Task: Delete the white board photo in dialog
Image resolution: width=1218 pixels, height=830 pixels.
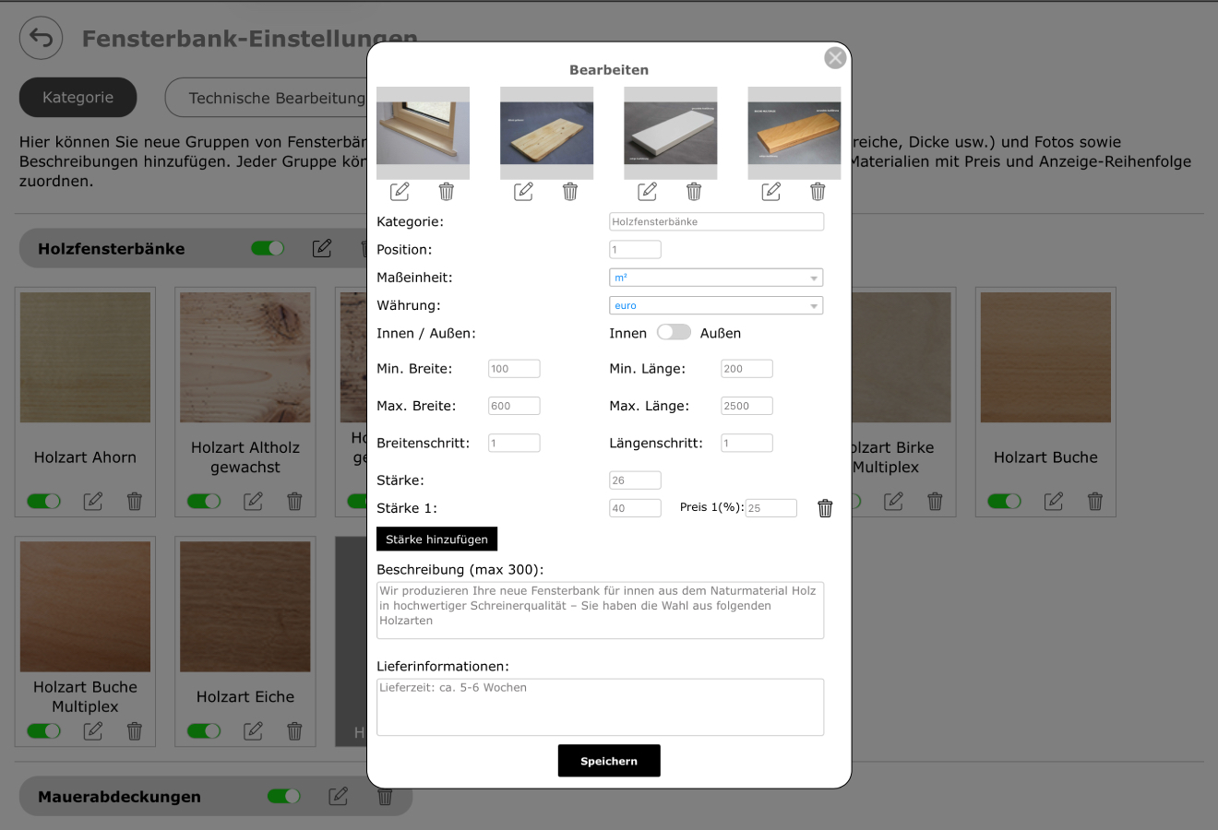Action: (694, 191)
